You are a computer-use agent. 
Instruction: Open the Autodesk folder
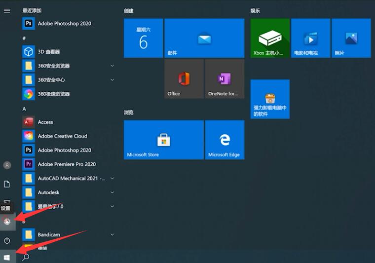tap(69, 192)
